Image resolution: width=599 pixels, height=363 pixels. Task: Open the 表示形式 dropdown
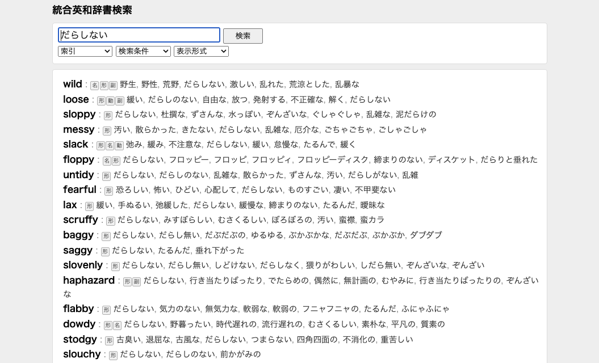[x=202, y=51]
